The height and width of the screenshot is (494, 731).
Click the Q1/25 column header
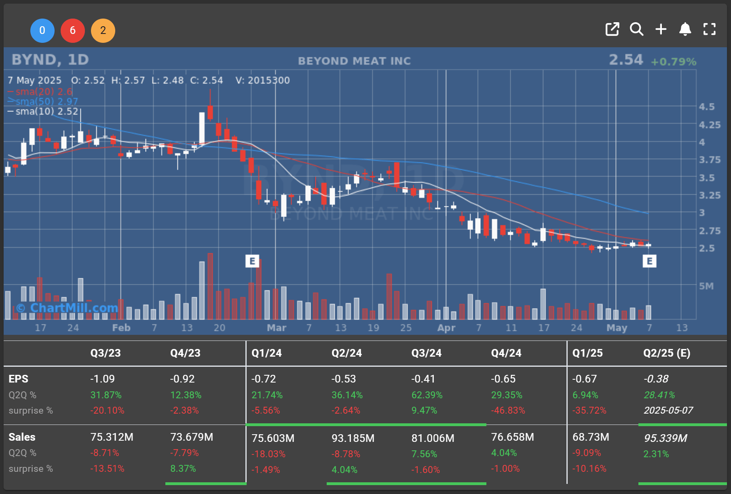coord(587,353)
